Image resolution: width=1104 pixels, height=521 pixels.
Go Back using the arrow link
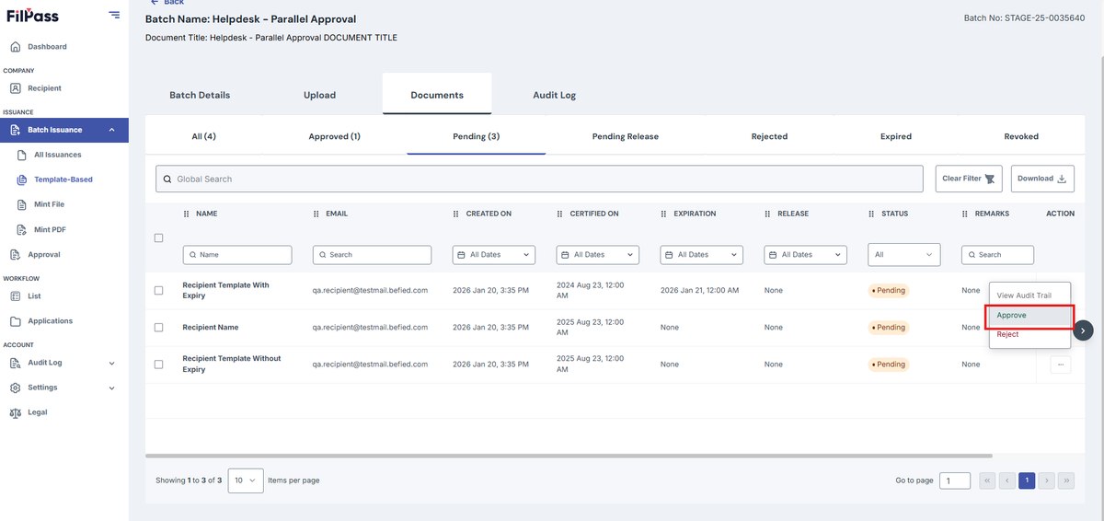(167, 3)
